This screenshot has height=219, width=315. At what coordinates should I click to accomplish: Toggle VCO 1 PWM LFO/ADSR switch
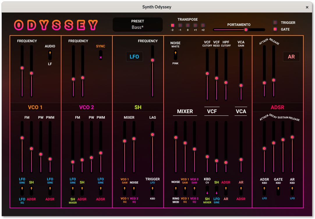[x=50, y=191]
